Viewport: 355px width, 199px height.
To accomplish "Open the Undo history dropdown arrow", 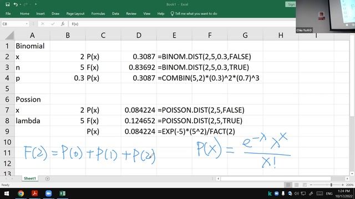I will [20, 4].
